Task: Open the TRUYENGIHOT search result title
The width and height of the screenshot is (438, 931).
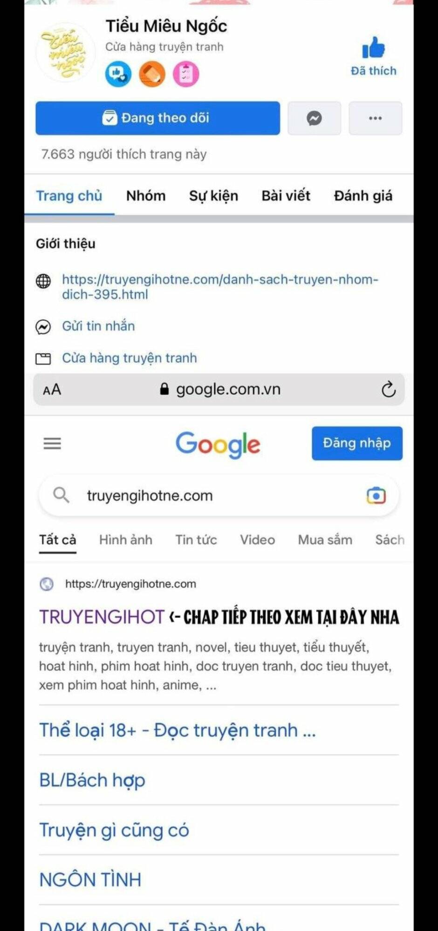Action: click(x=102, y=617)
